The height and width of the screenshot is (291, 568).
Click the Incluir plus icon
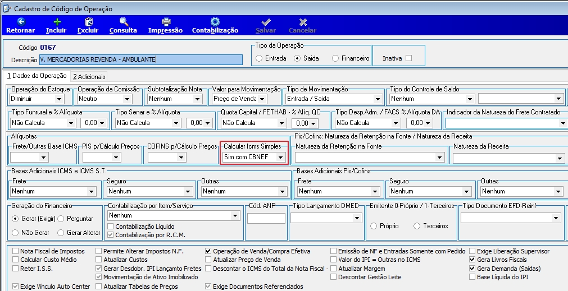57,22
